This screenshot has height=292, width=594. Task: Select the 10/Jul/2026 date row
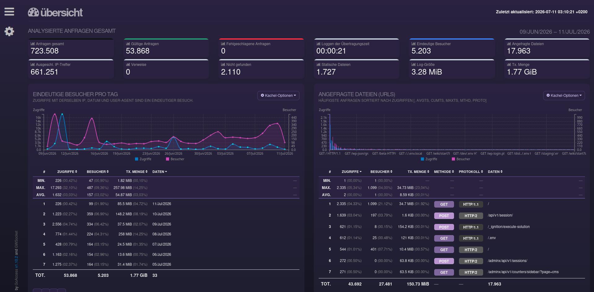(x=166, y=214)
